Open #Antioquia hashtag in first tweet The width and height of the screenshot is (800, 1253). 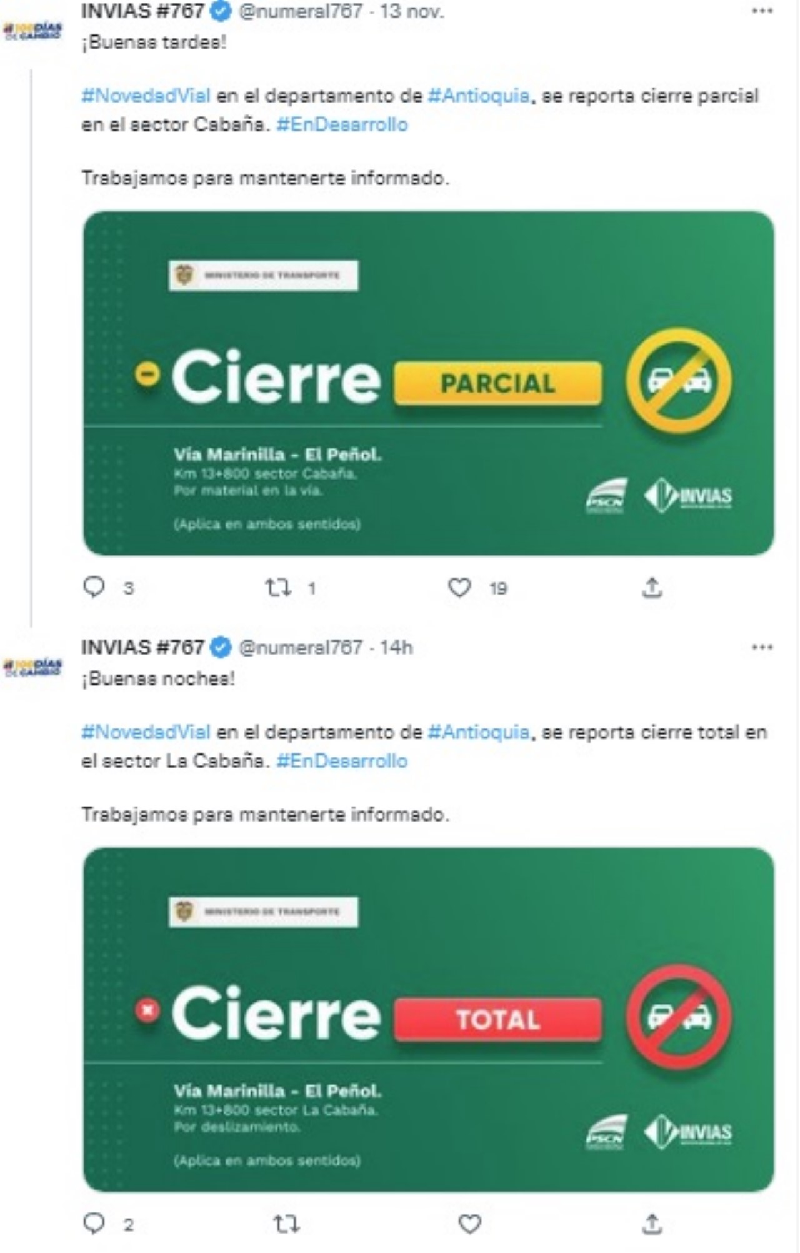(x=479, y=96)
